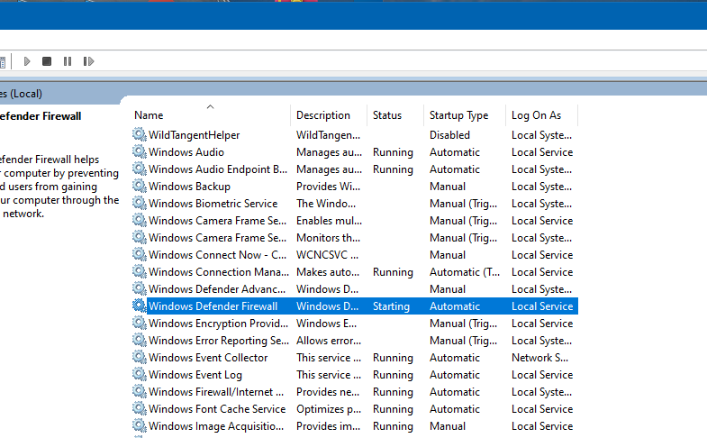Click Automatic (T... startup type for Connection Manager
The image size is (707, 438).
[x=465, y=272]
